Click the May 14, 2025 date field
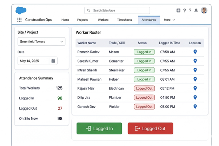 (x=33, y=61)
